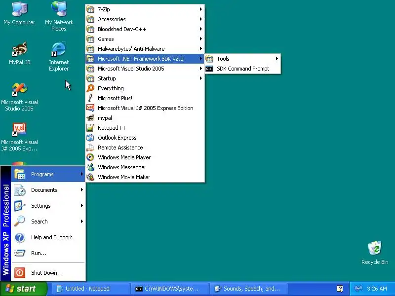Open Settings in the Start menu

click(x=48, y=206)
